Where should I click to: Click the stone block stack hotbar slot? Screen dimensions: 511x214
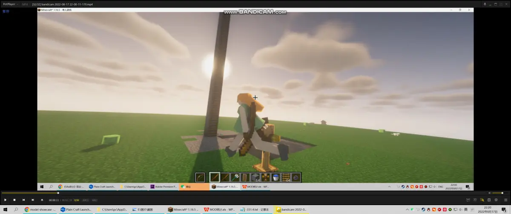(255, 177)
